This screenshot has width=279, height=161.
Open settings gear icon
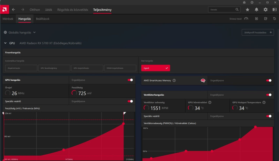pos(265,10)
